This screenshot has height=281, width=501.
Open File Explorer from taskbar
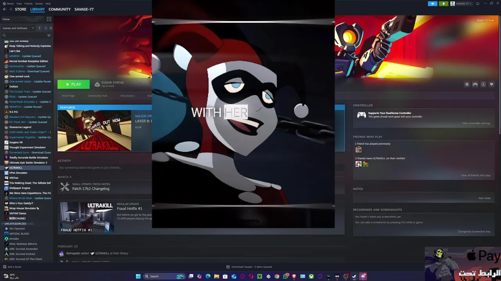216,276
